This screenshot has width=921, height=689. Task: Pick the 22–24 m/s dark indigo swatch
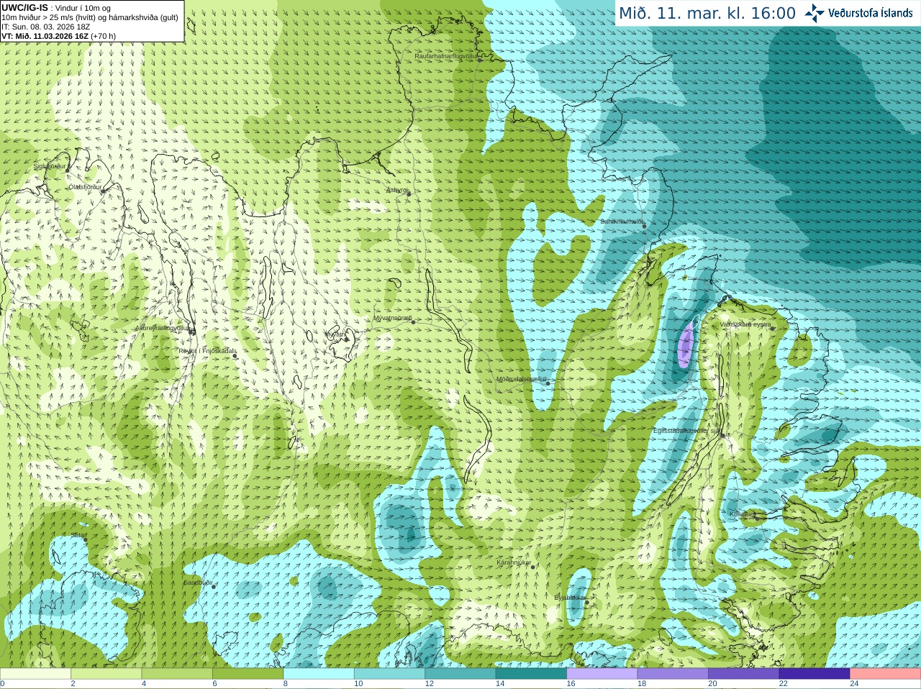pos(815,674)
